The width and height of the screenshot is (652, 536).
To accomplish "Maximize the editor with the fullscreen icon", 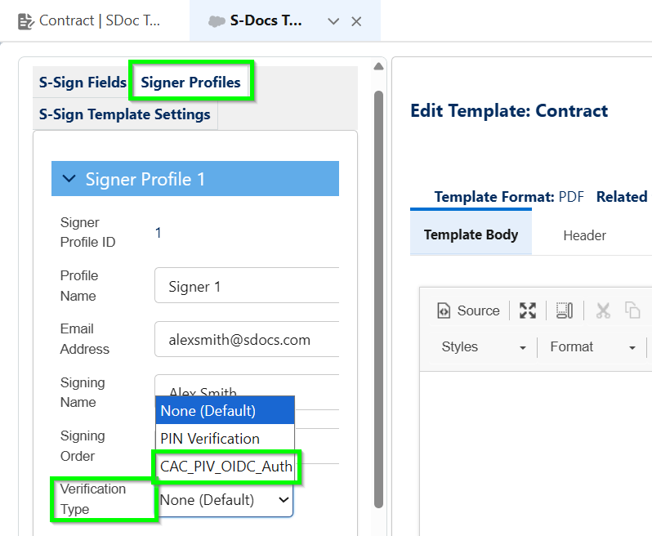I will point(528,310).
